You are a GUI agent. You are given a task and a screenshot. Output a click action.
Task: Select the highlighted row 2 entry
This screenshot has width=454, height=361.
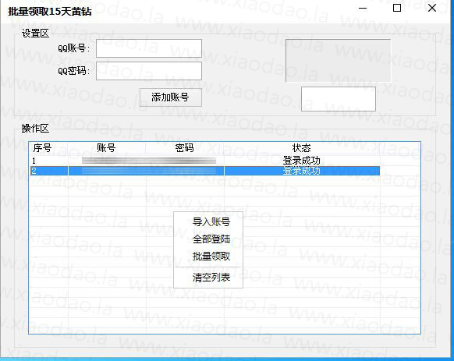pos(205,171)
